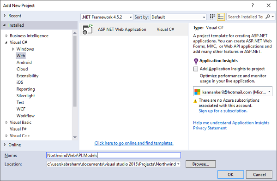Expand the Recent section

pos(5,16)
